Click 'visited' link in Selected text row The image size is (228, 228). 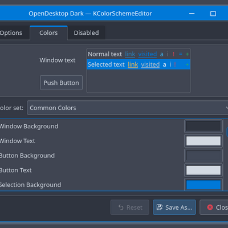[150, 64]
